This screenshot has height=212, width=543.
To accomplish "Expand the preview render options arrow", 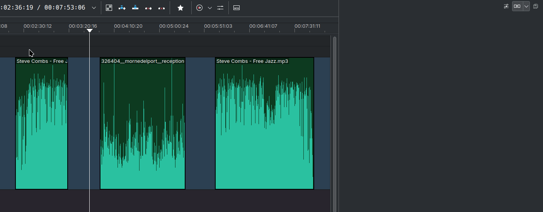I will pyautogui.click(x=210, y=8).
